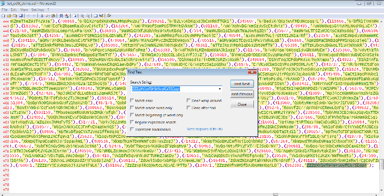Click the horizontal scrollbar thumb
Image resolution: width=384 pixels, height=196 pixels.
pyautogui.click(x=276, y=195)
